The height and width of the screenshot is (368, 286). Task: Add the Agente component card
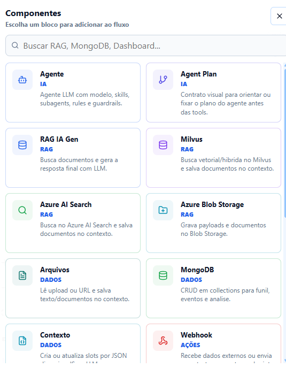tap(73, 93)
